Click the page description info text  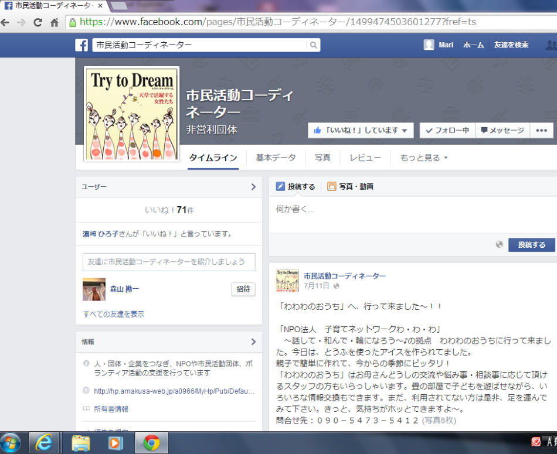(174, 368)
